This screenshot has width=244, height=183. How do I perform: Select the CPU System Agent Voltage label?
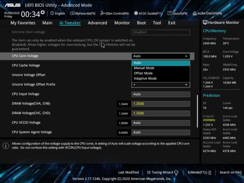pyautogui.click(x=32, y=132)
